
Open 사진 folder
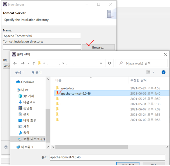coord(24,126)
